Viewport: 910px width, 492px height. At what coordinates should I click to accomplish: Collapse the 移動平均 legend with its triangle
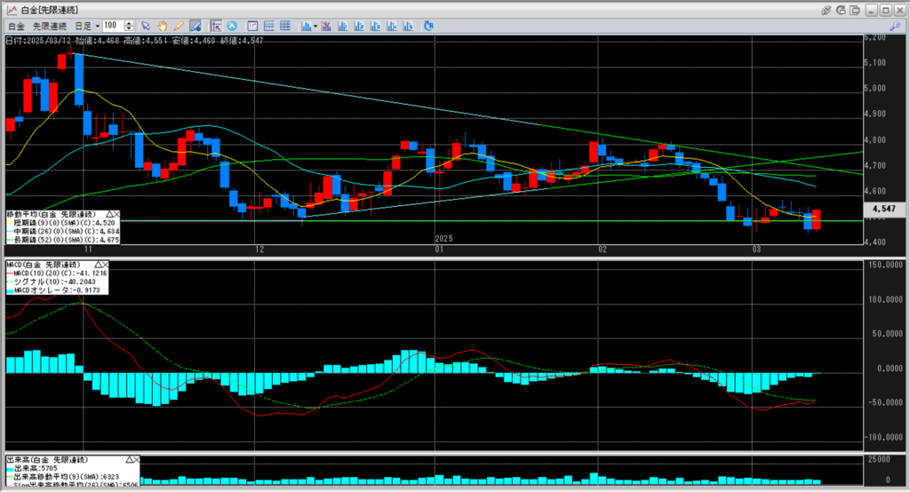[110, 214]
